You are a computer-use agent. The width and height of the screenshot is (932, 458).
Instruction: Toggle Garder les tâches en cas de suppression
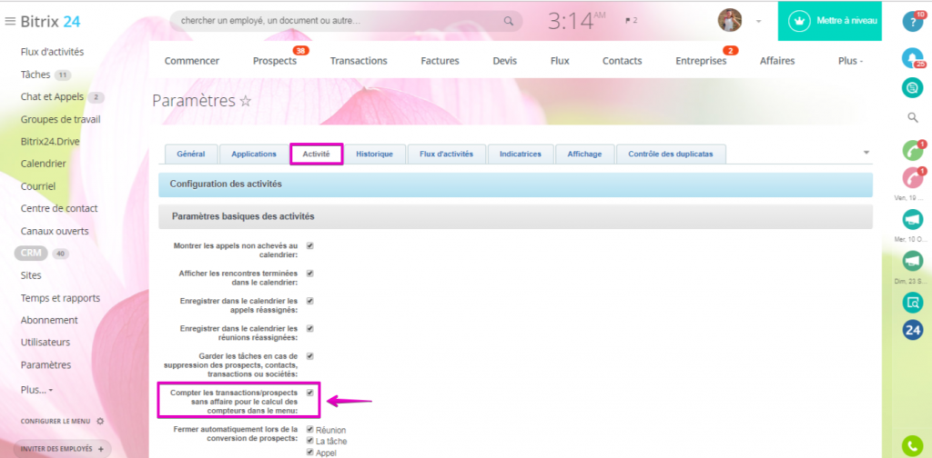pos(309,356)
